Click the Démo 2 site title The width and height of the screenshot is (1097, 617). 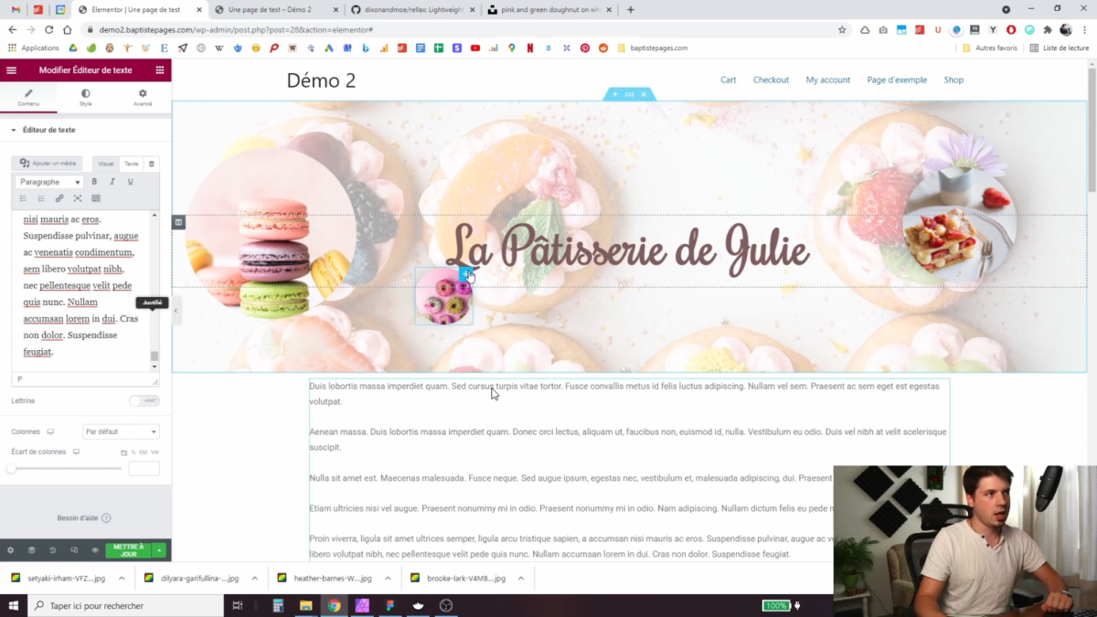tap(321, 80)
